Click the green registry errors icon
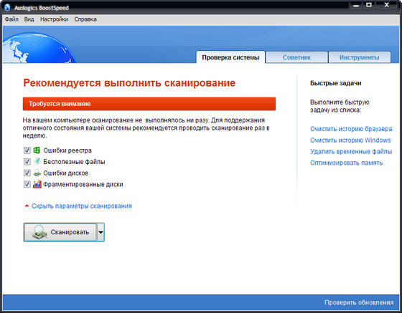Viewport: 402px width, 313px height. click(37, 150)
